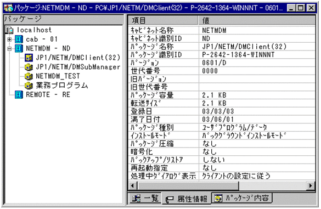Open the パッケージ内容 tab
The height and width of the screenshot is (209, 321).
[x=242, y=198]
